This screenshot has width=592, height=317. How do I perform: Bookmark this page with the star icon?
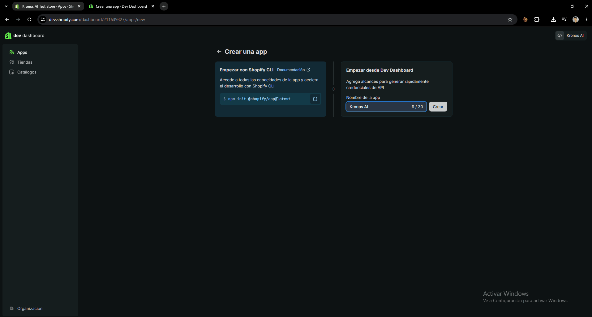pyautogui.click(x=510, y=19)
